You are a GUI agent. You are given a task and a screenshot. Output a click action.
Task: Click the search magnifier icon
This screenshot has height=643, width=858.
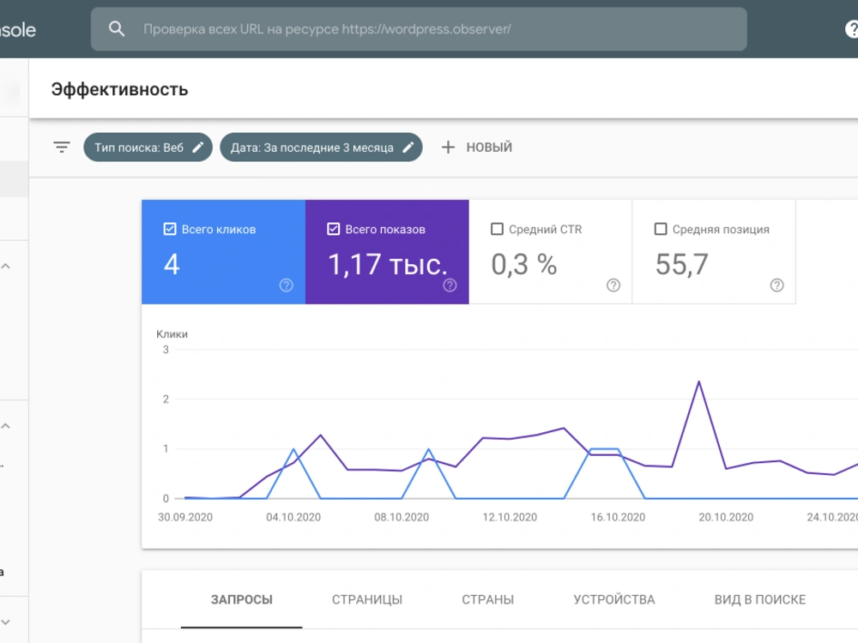coord(117,29)
